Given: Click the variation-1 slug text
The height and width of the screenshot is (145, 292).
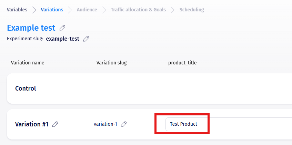Looking at the screenshot, I should tap(105, 124).
